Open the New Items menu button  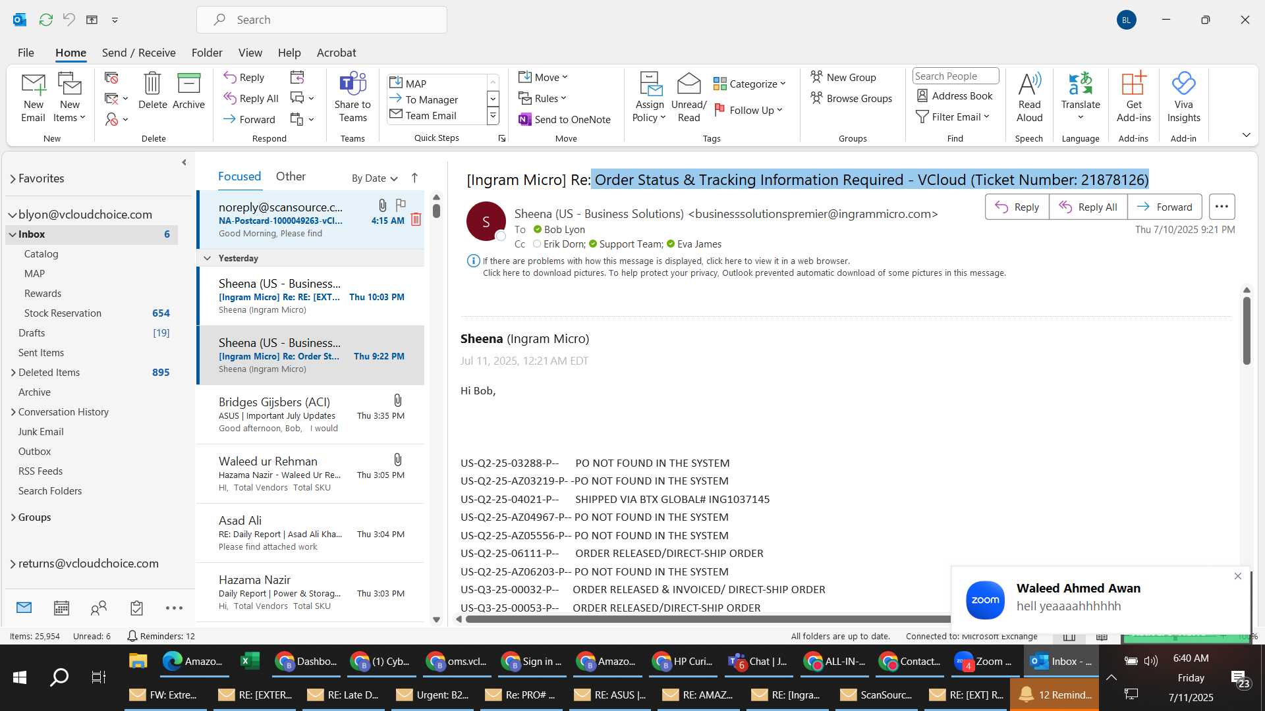point(70,97)
